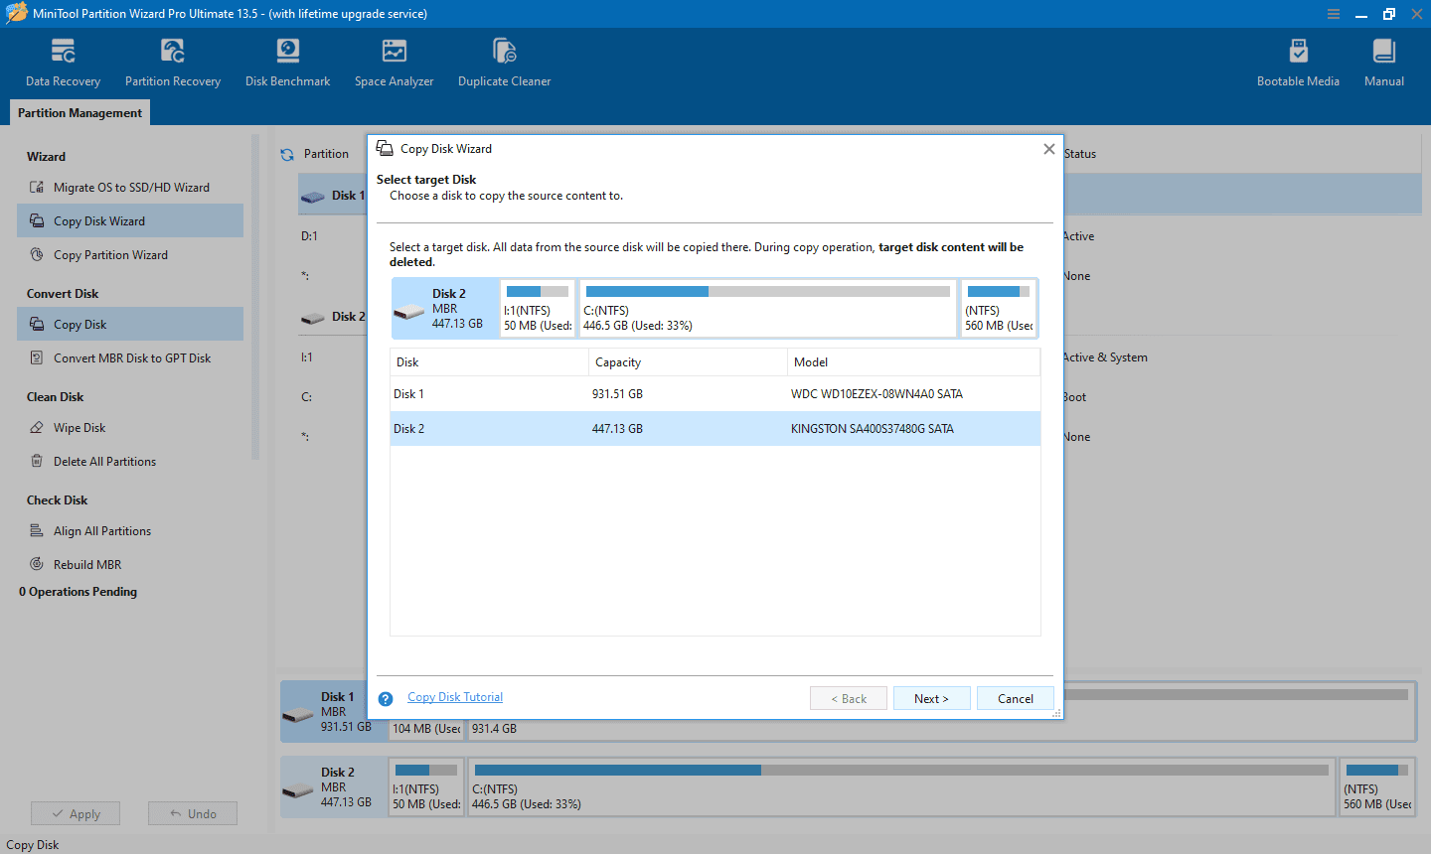The height and width of the screenshot is (854, 1431).
Task: Launch Partition Recovery
Action: pos(172,62)
